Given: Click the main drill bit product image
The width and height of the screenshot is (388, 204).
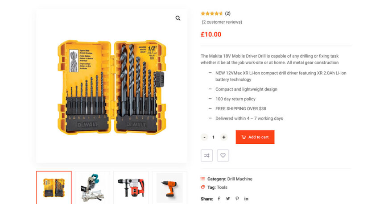Looking at the screenshot, I should coord(111,87).
